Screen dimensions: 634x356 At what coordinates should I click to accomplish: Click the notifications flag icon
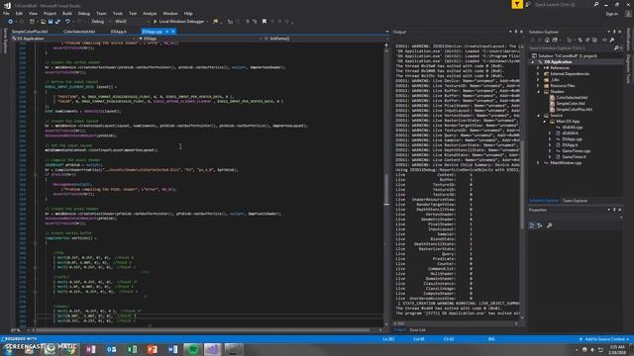pyautogui.click(x=517, y=4)
